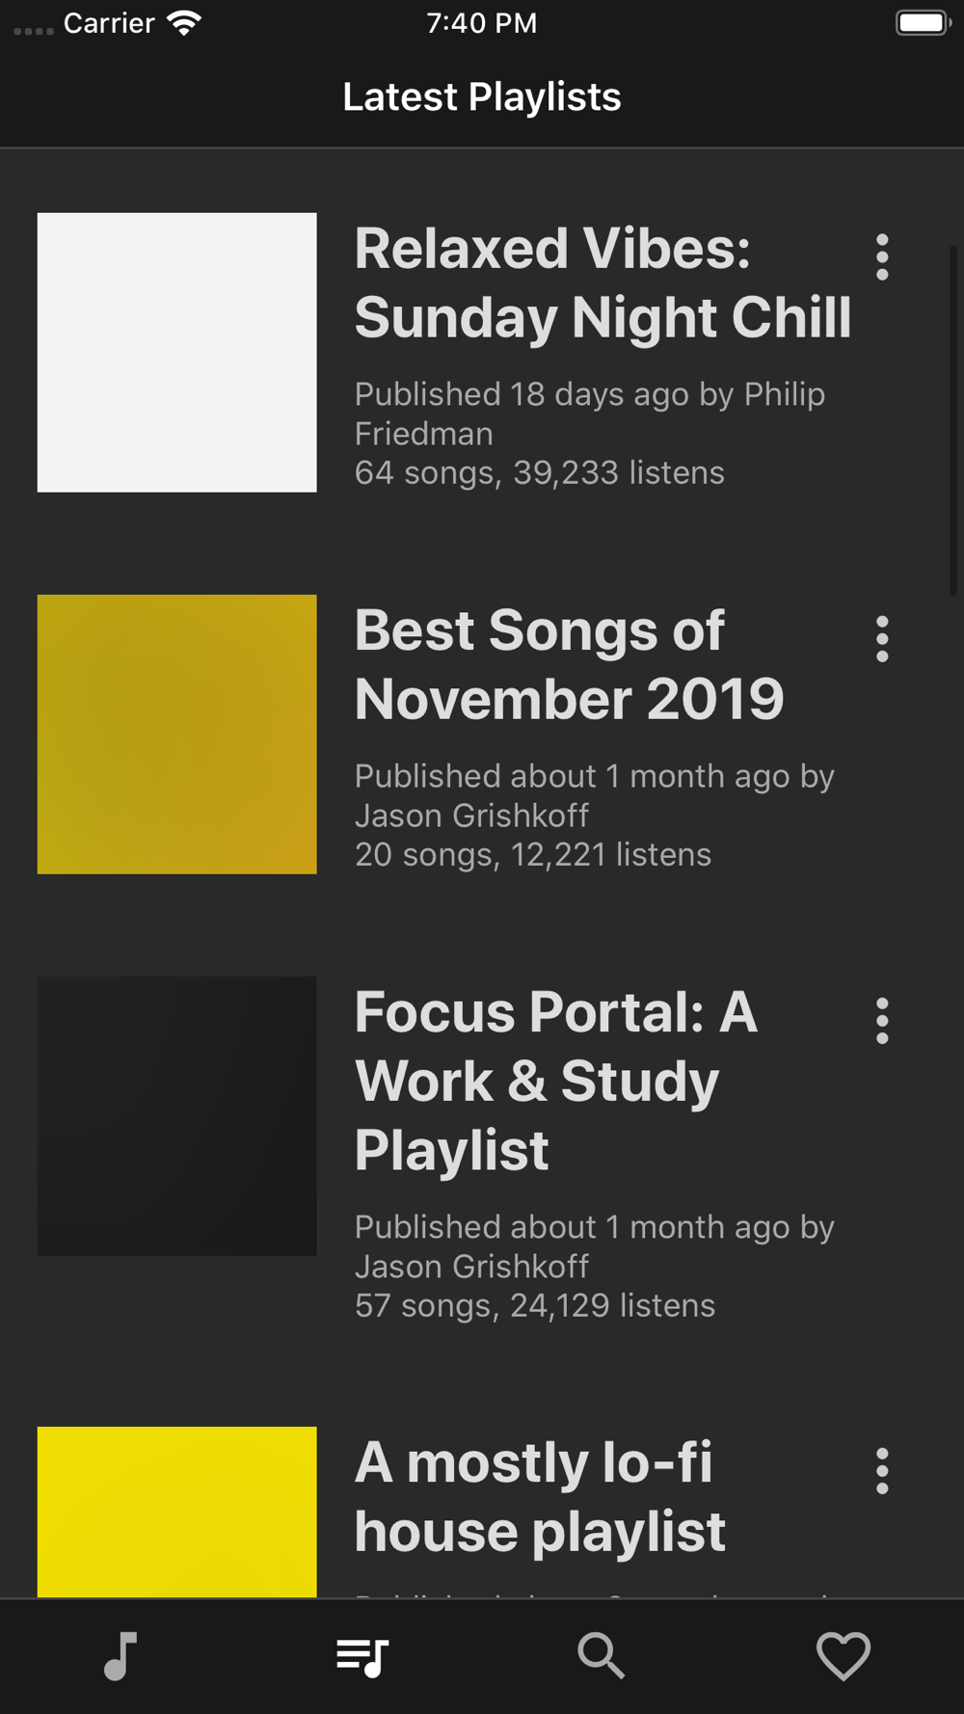The width and height of the screenshot is (964, 1714).
Task: Tap the gold Best Songs cover art
Action: pyautogui.click(x=177, y=735)
